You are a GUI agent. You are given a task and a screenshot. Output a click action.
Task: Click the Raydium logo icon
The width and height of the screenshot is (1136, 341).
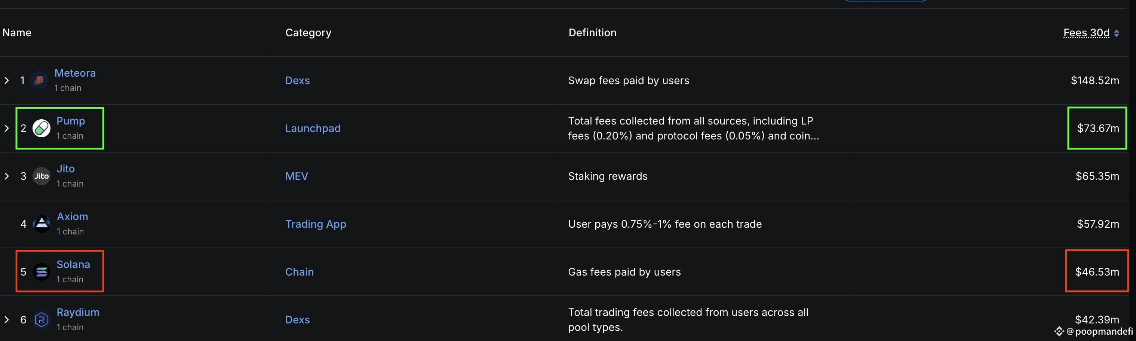[x=42, y=319]
